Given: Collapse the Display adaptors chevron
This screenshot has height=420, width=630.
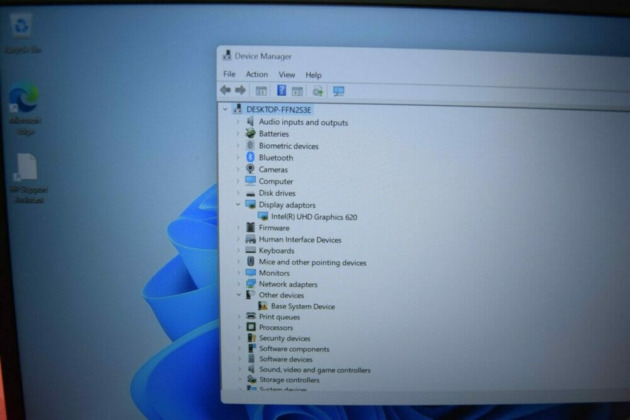Looking at the screenshot, I should (238, 205).
